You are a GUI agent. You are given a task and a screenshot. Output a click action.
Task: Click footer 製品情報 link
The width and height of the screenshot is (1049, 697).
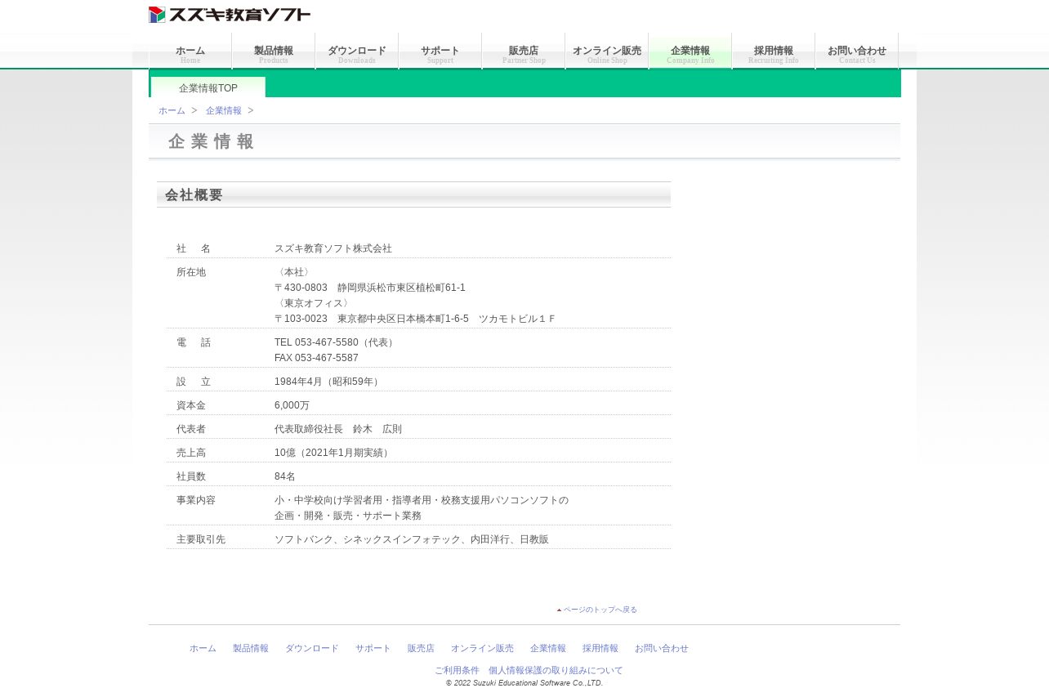click(x=251, y=648)
